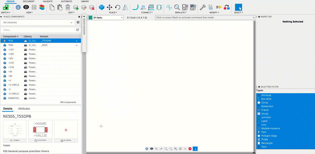Click the Delete Part icon with red X
Screen dimensions: 315x154
pos(92,7)
